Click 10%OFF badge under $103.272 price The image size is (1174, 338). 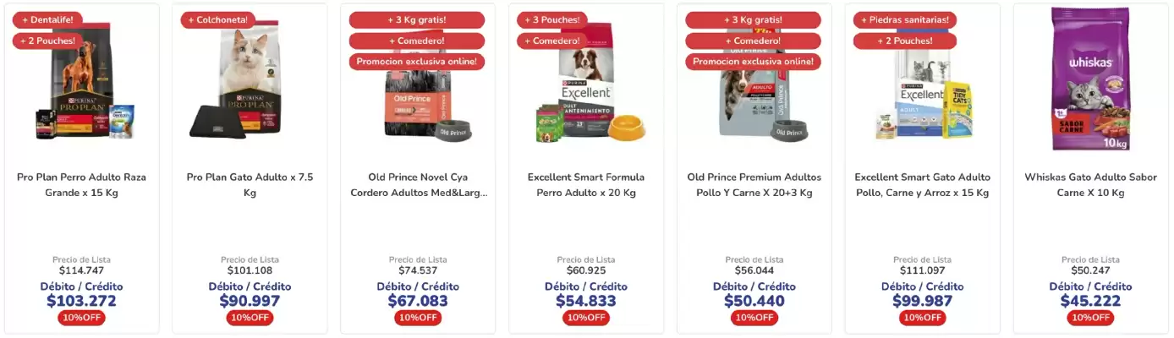(x=82, y=318)
